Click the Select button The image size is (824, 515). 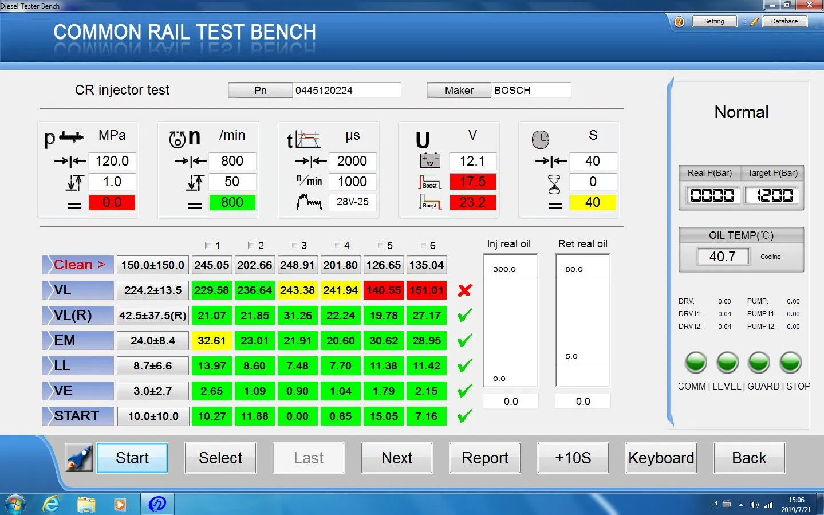(220, 458)
